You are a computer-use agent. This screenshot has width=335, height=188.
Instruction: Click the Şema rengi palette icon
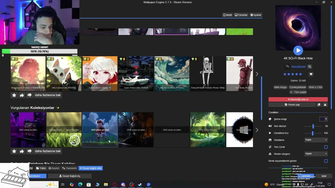click(x=270, y=119)
